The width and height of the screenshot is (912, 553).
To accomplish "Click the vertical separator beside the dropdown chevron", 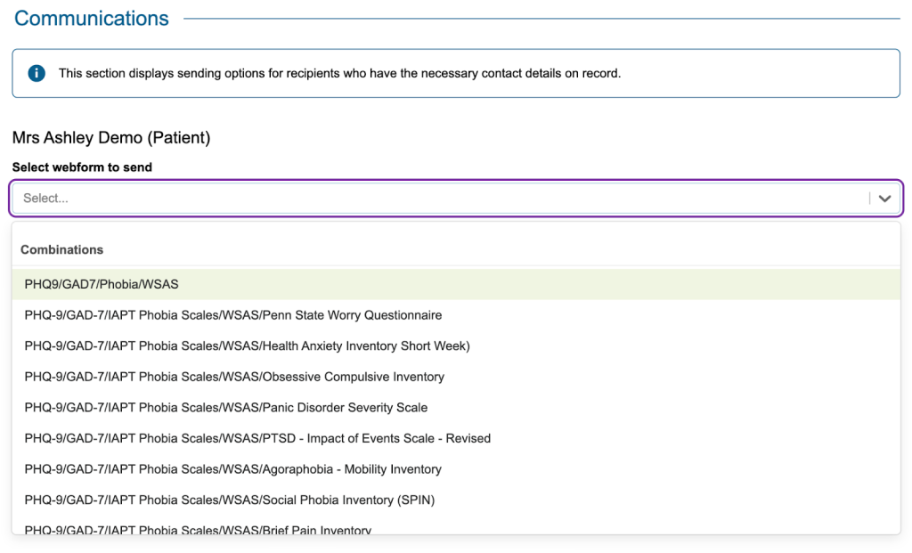I will click(869, 199).
